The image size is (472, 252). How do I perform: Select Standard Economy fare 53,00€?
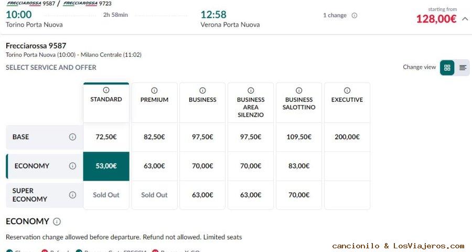click(x=106, y=166)
